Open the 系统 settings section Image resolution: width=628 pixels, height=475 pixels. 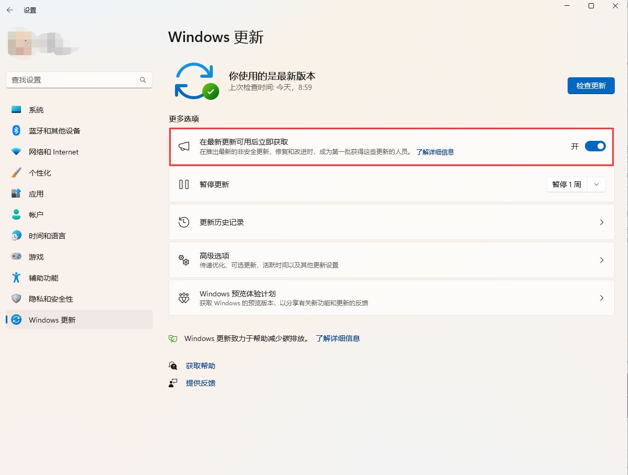coord(36,110)
